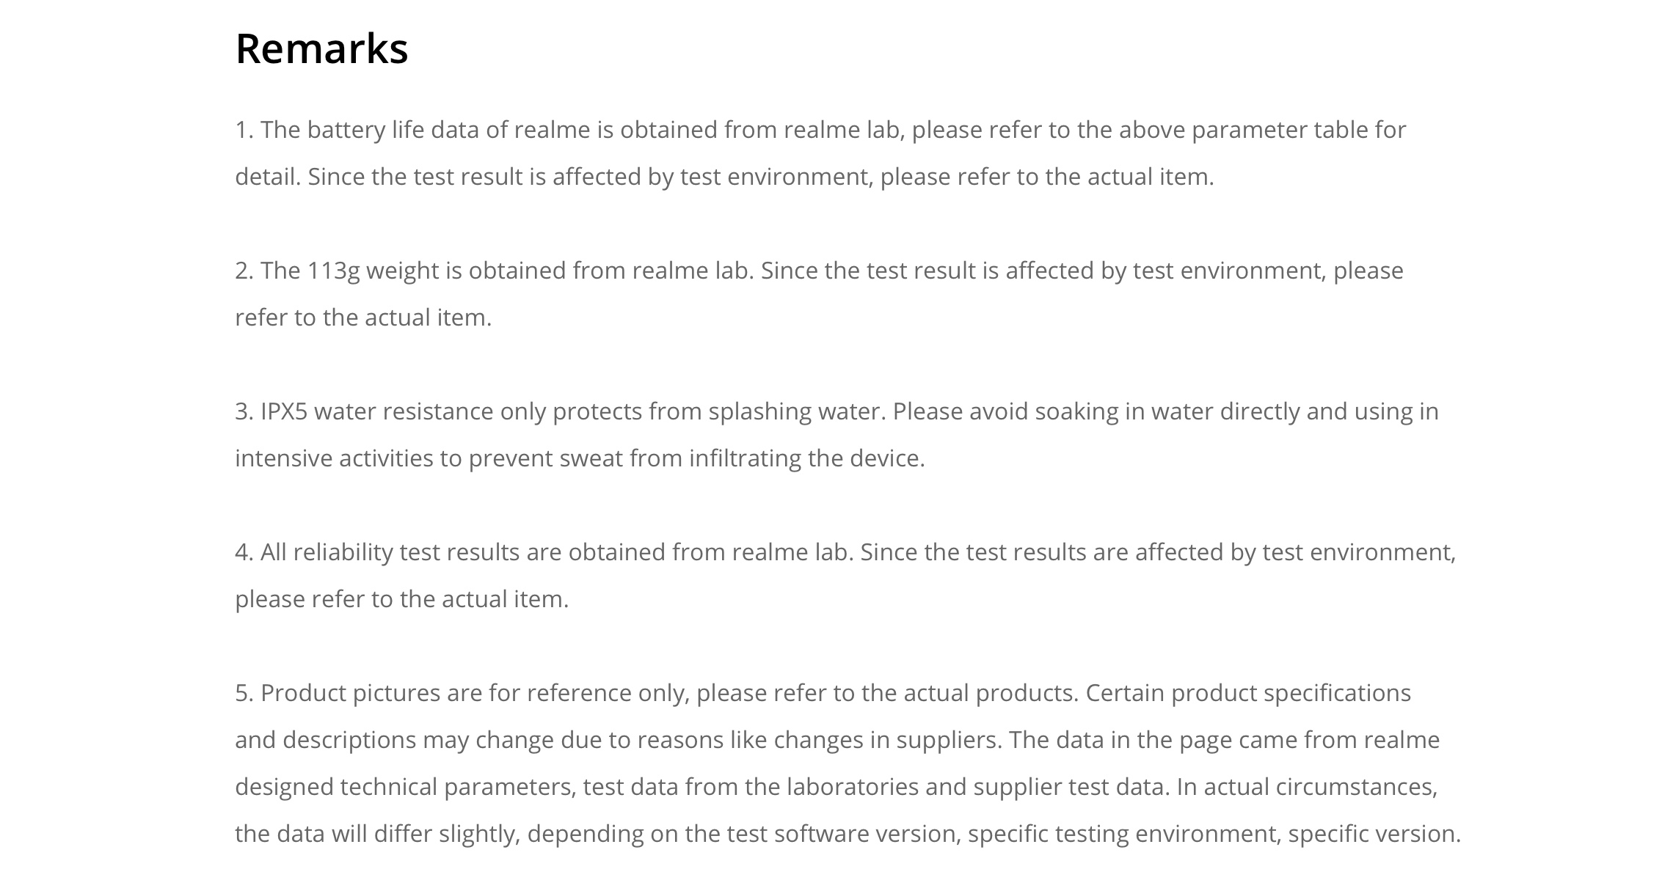Click the line starting 'intensive activities to prevent sweat'

pos(580,458)
